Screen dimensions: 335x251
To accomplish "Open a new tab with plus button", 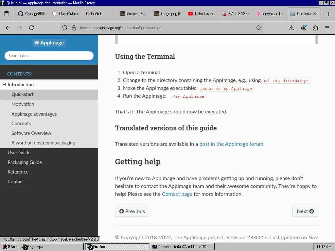I will pos(328,14).
